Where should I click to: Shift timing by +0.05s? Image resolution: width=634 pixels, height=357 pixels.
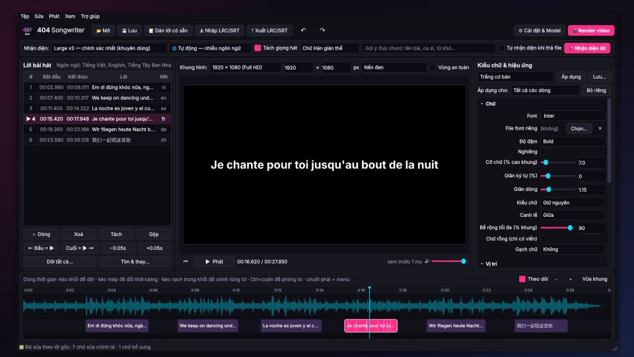(154, 248)
